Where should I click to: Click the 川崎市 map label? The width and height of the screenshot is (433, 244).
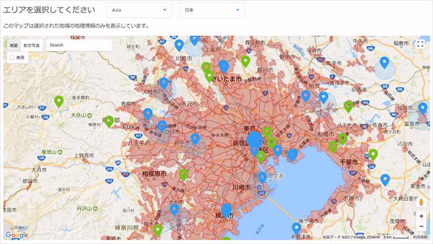(241, 188)
